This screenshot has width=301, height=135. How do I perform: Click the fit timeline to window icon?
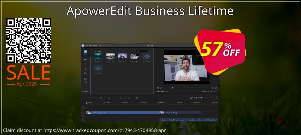pos(191,98)
